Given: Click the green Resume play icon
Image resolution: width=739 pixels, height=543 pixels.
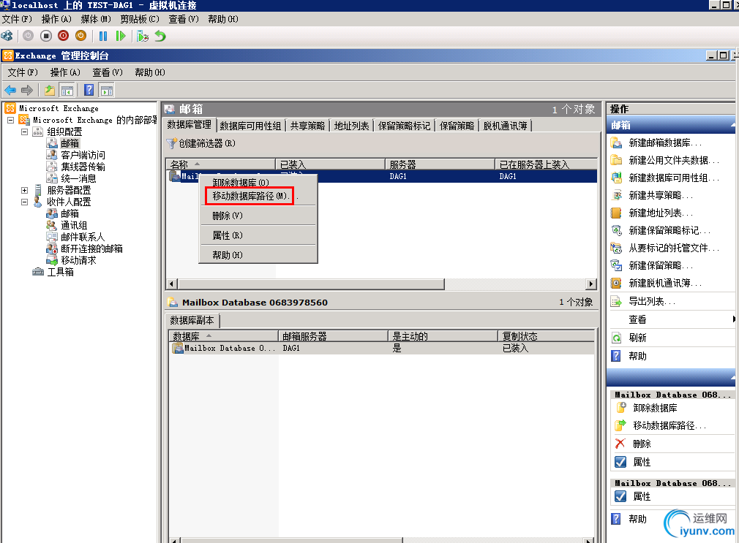Looking at the screenshot, I should tap(121, 36).
